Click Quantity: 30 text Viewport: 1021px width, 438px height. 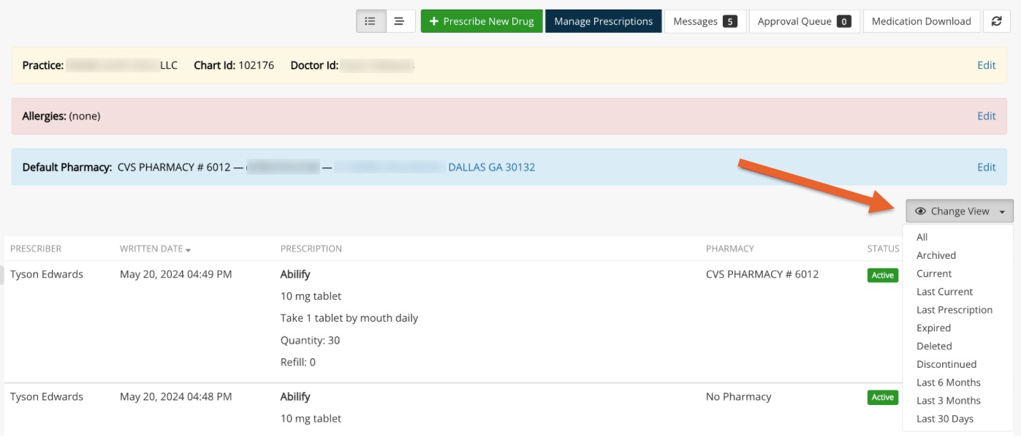tap(310, 340)
